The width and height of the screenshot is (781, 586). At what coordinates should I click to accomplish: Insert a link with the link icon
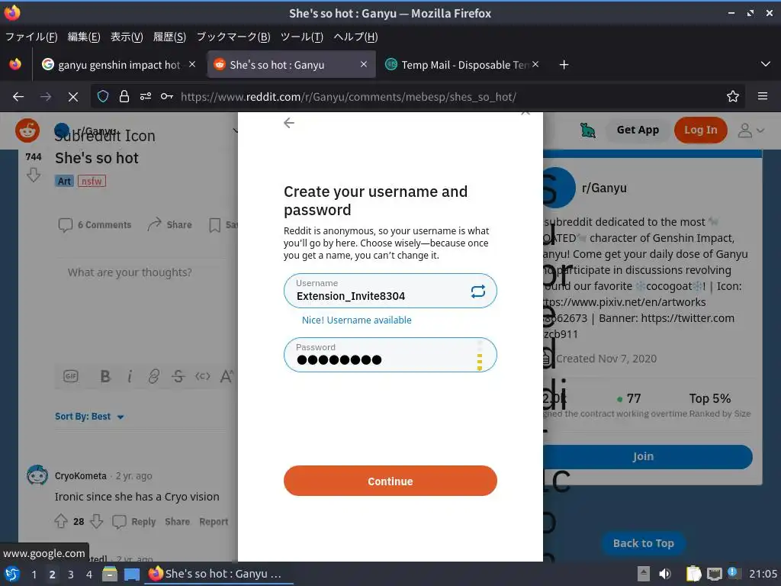coord(154,376)
